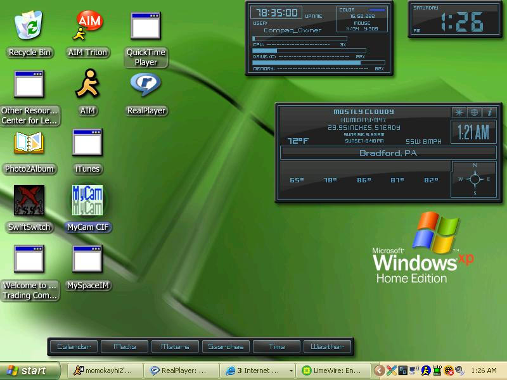Image resolution: width=507 pixels, height=380 pixels.
Task: Click the MOSTLY CLOUDY condition text
Action: [364, 112]
